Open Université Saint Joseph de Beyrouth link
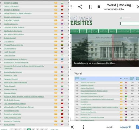 click(16, 63)
